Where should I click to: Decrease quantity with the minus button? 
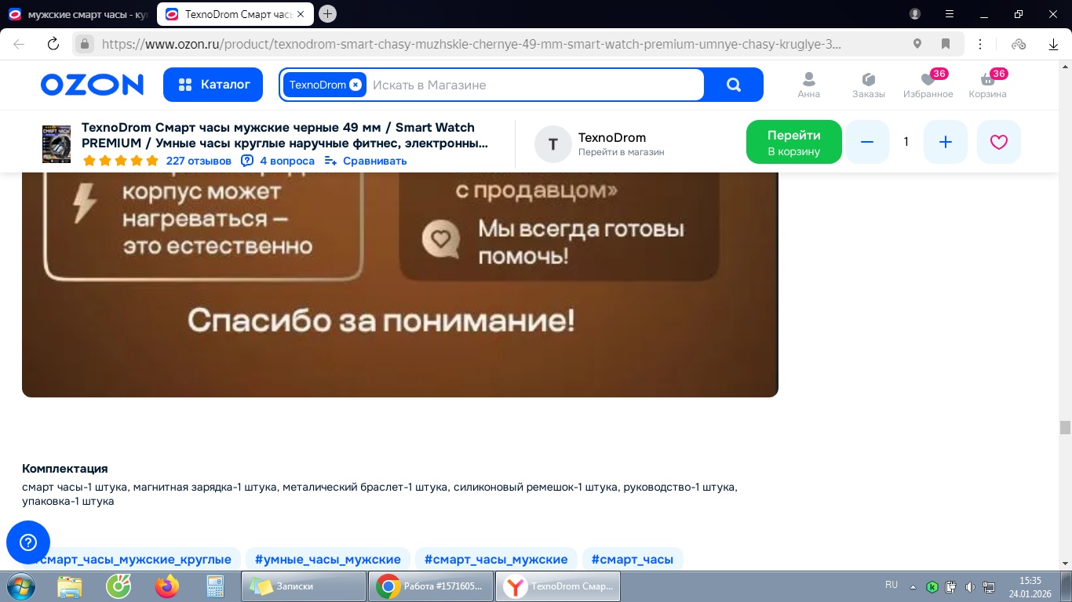point(867,142)
